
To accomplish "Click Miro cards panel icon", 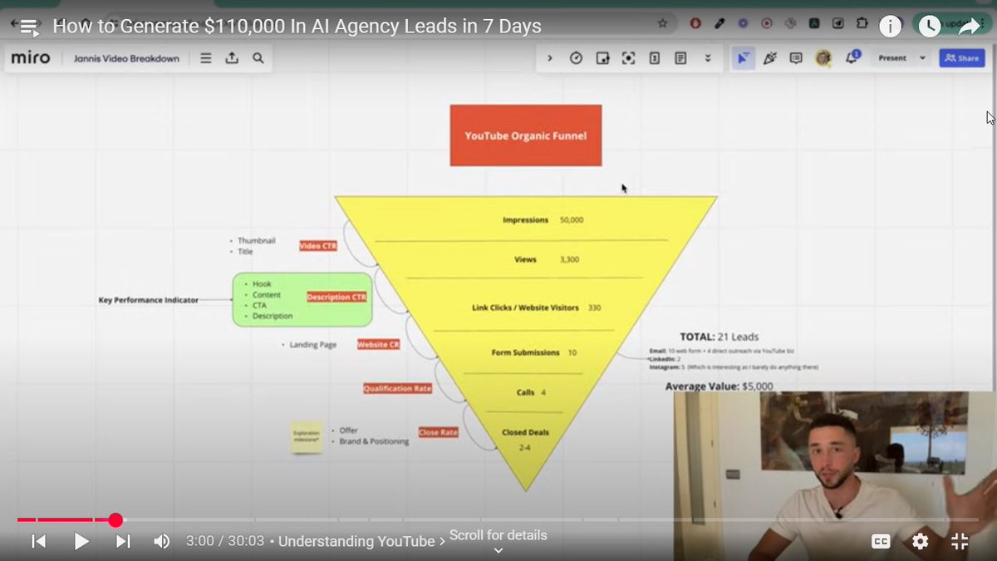I will [x=654, y=58].
